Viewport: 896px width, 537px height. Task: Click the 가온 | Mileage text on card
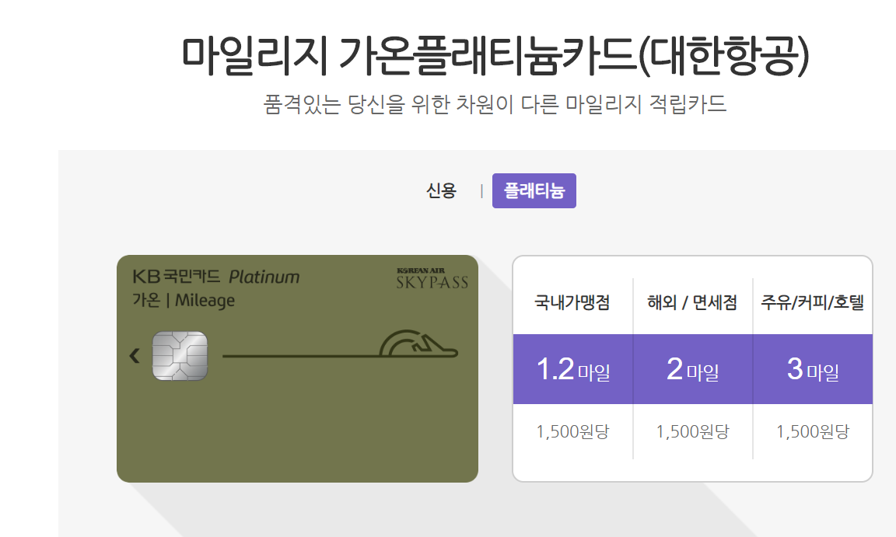[x=184, y=300]
